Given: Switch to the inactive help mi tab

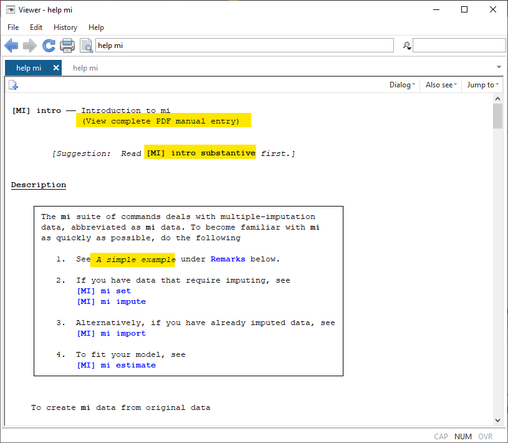Looking at the screenshot, I should tap(85, 68).
